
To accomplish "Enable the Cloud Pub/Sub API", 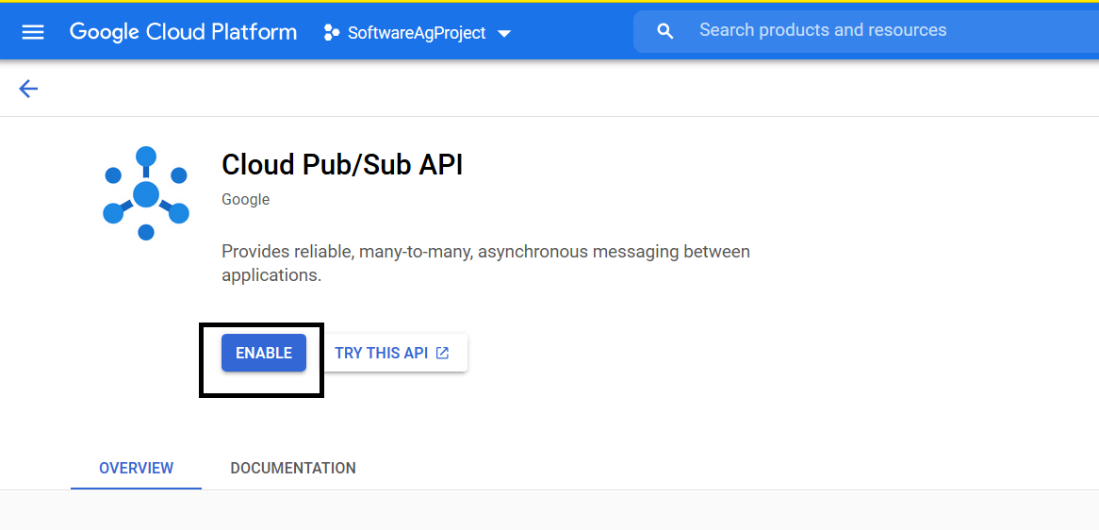I will pyautogui.click(x=264, y=353).
